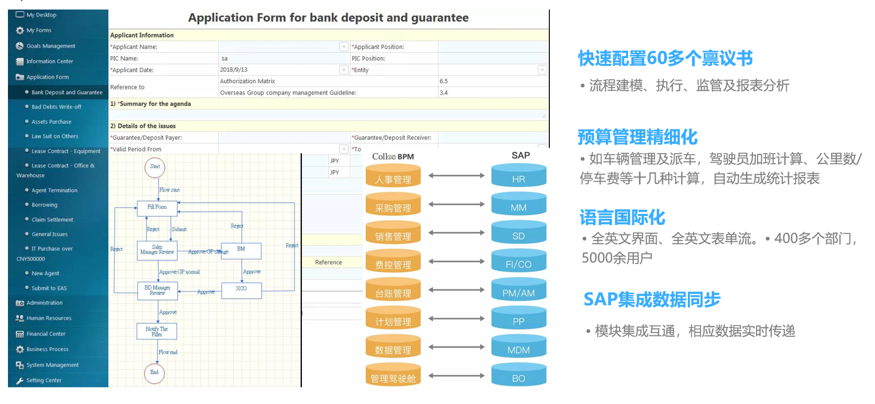Screen dimensions: 875x404
Task: Open the Valid Period From dropdown
Action: pos(344,149)
